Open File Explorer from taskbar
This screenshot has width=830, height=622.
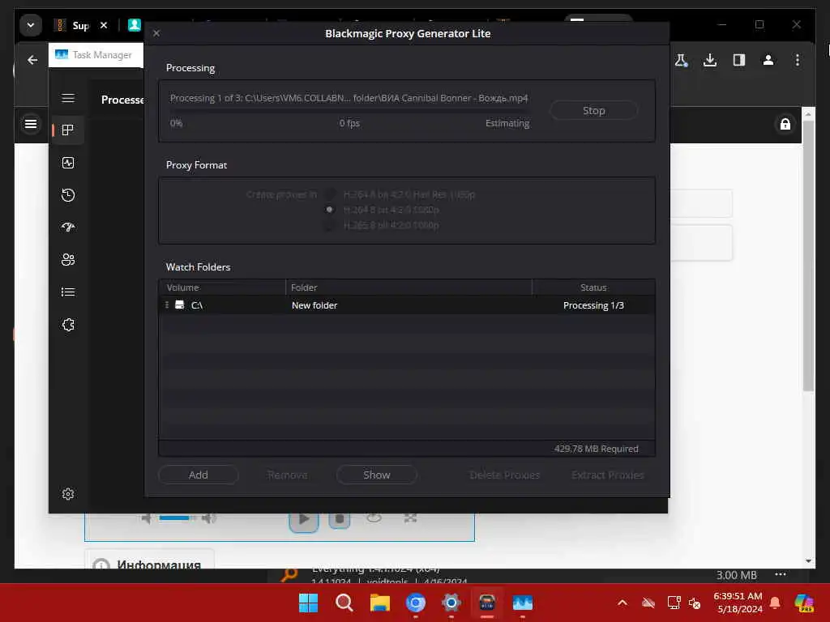coord(379,603)
